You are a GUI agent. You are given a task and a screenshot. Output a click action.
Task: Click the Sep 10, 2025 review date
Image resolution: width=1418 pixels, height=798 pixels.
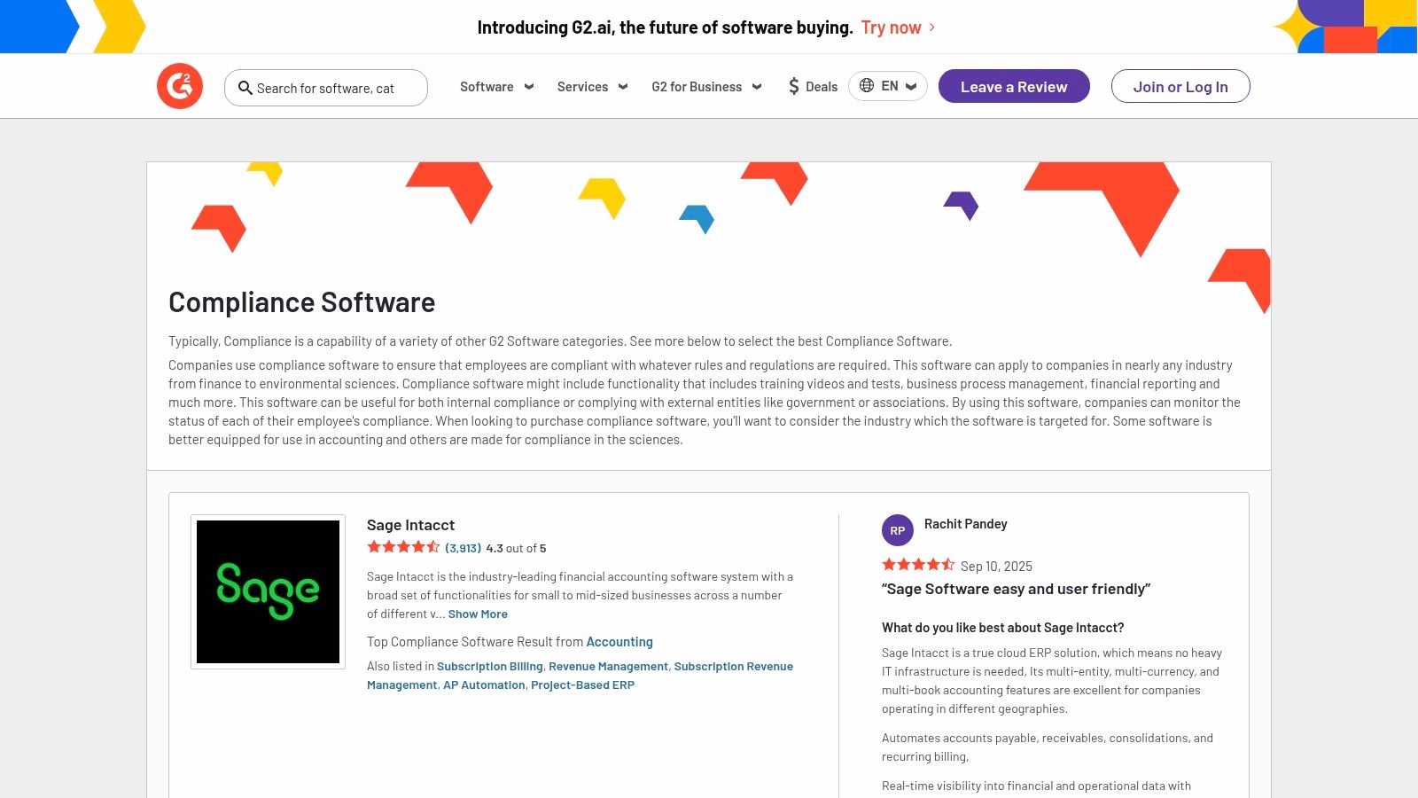(x=996, y=567)
